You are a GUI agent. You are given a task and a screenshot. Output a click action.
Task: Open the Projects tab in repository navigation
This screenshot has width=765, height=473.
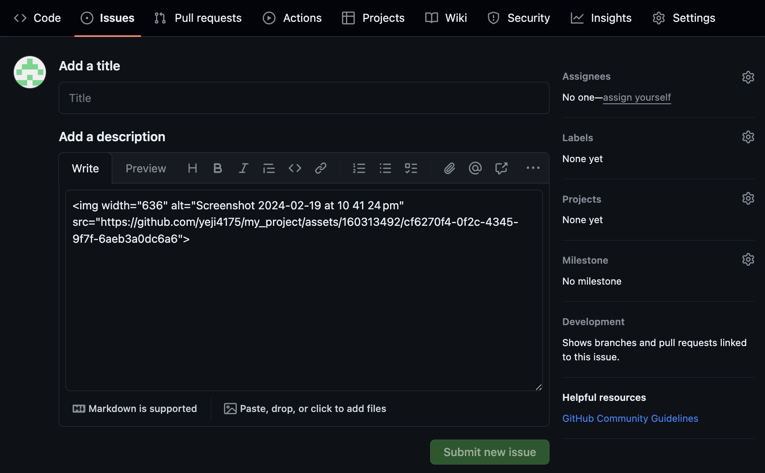373,18
